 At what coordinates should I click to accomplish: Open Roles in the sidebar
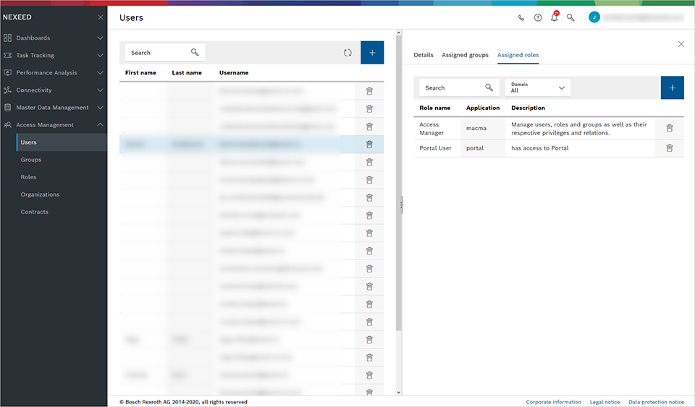28,177
